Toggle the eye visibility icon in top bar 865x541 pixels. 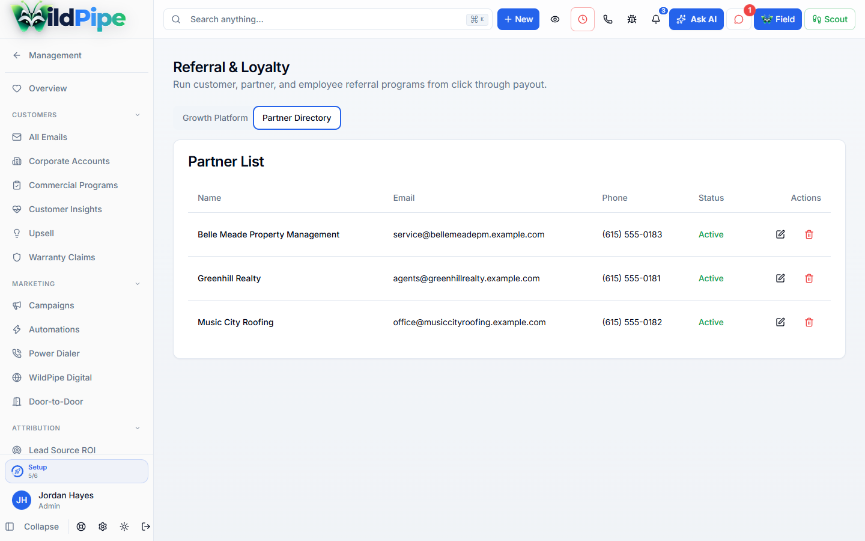click(555, 19)
